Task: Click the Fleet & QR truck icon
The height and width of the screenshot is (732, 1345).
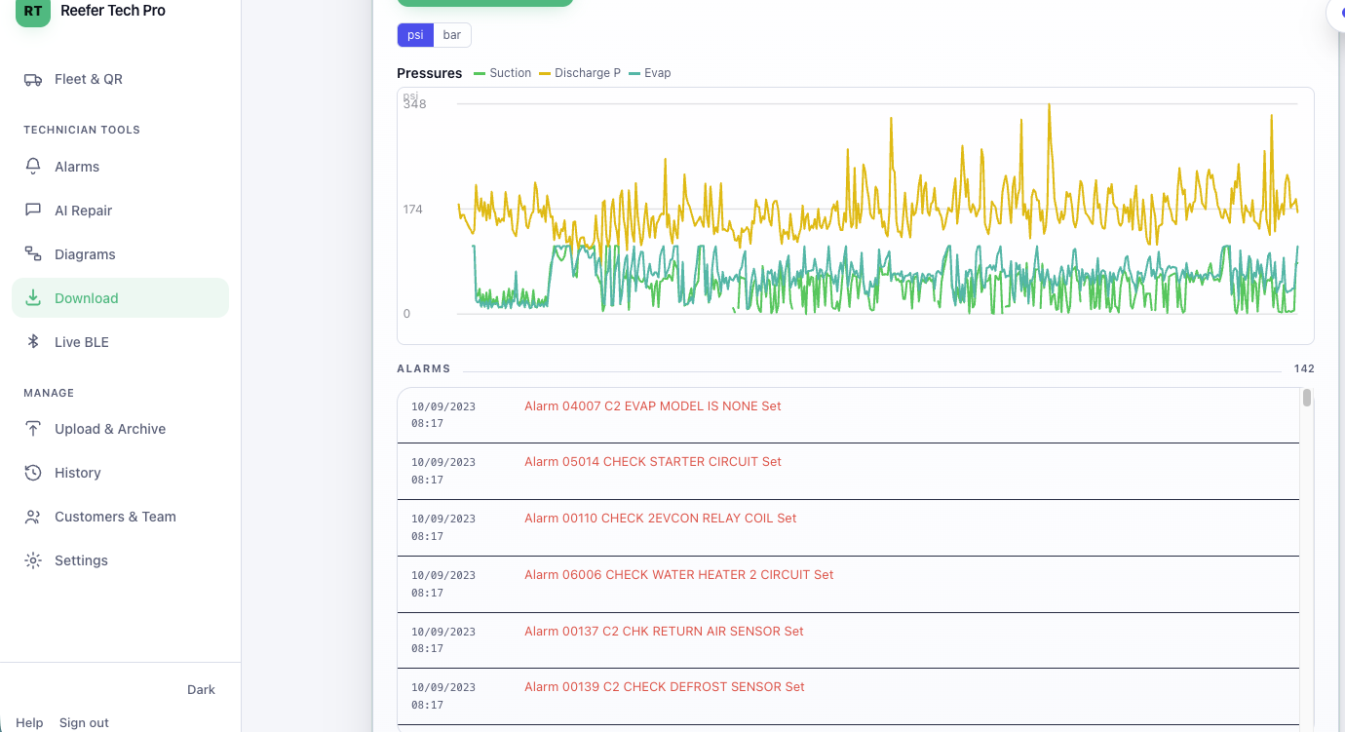Action: pos(33,80)
